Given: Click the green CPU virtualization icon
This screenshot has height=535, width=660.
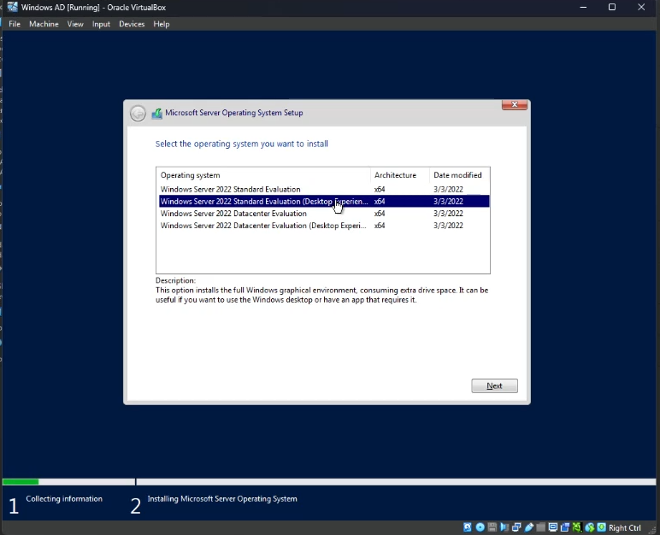Looking at the screenshot, I should pos(577,527).
